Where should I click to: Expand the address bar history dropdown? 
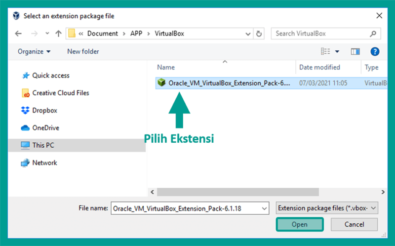[x=248, y=34]
